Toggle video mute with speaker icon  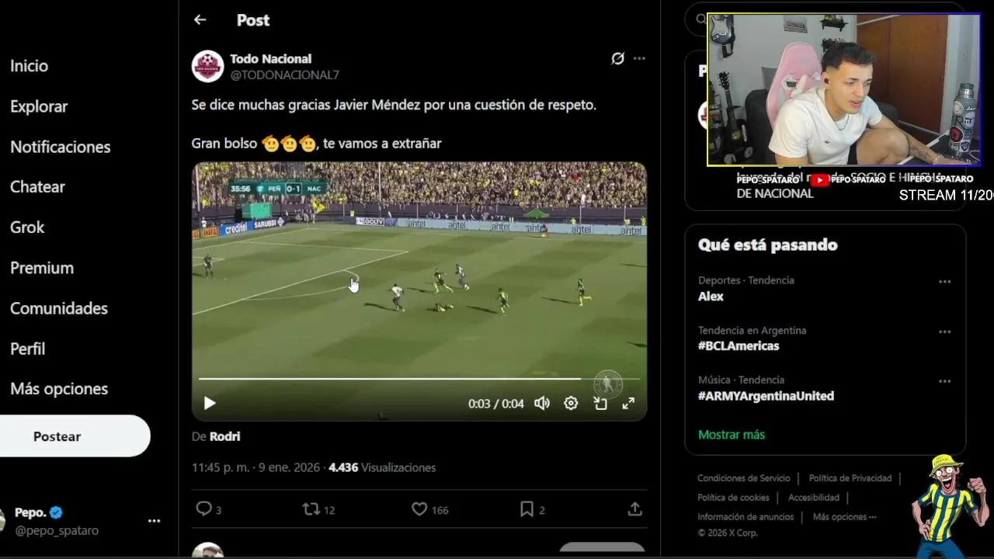pos(542,403)
